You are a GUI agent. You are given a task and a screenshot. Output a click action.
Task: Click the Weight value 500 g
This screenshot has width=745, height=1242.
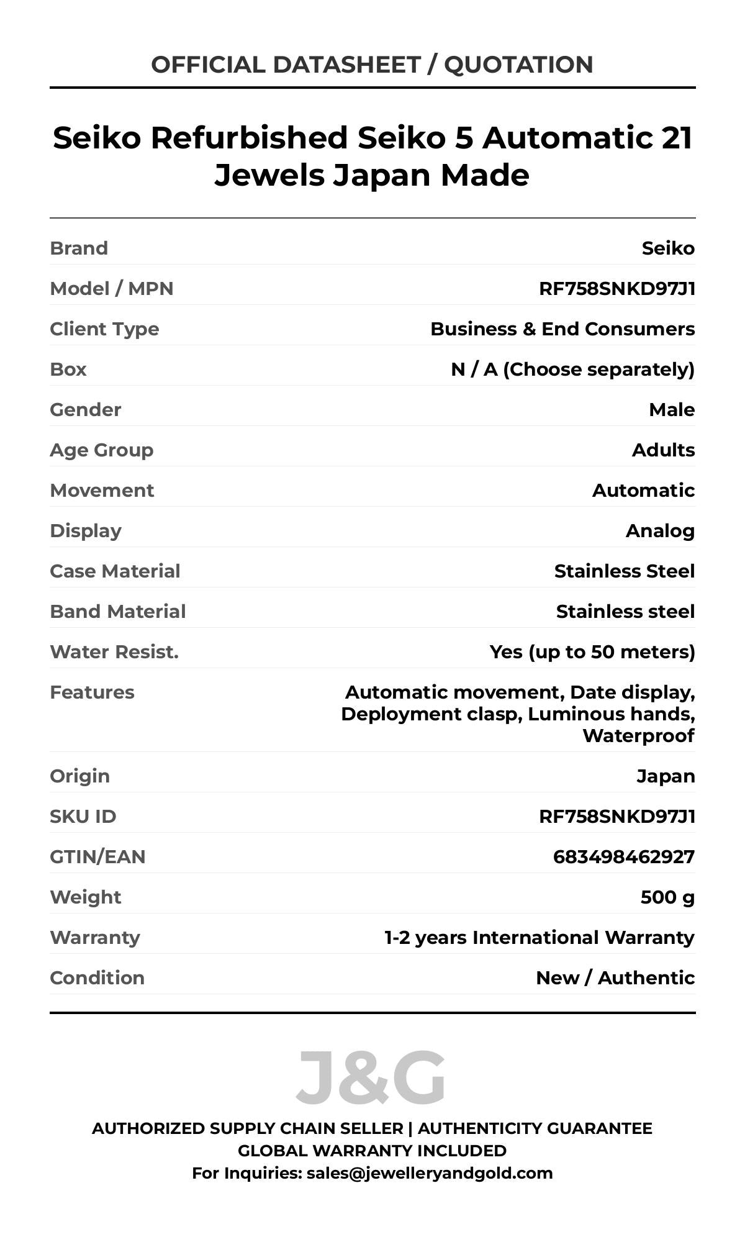(667, 897)
